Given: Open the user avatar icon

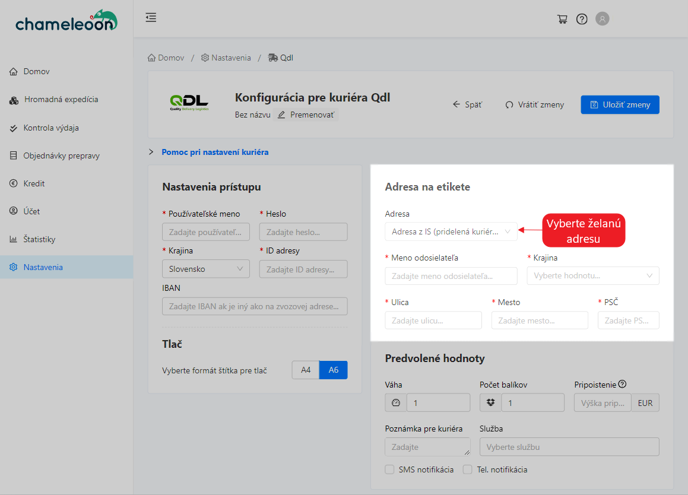Looking at the screenshot, I should pos(602,19).
